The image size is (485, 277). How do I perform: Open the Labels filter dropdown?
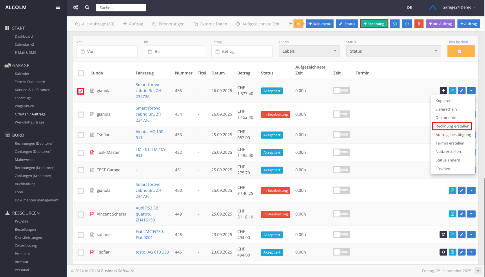tap(309, 51)
